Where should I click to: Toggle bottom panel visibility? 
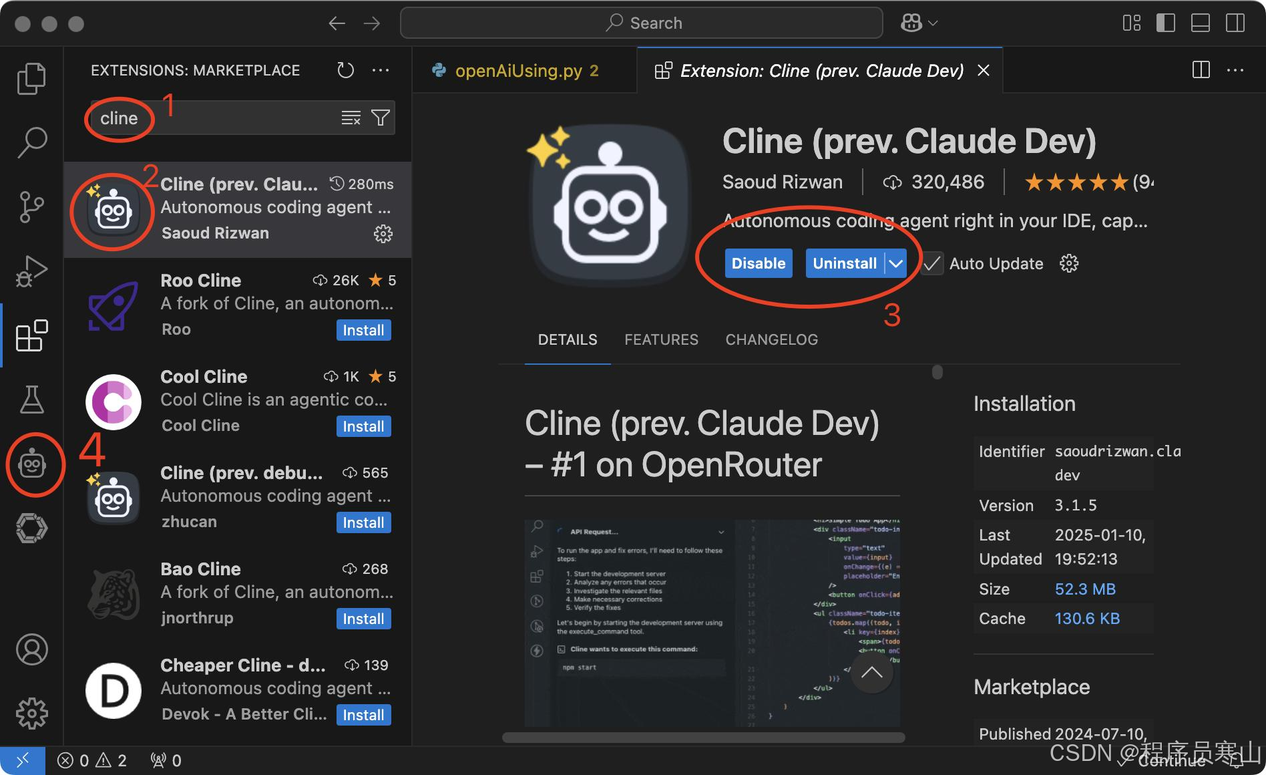pyautogui.click(x=1201, y=23)
